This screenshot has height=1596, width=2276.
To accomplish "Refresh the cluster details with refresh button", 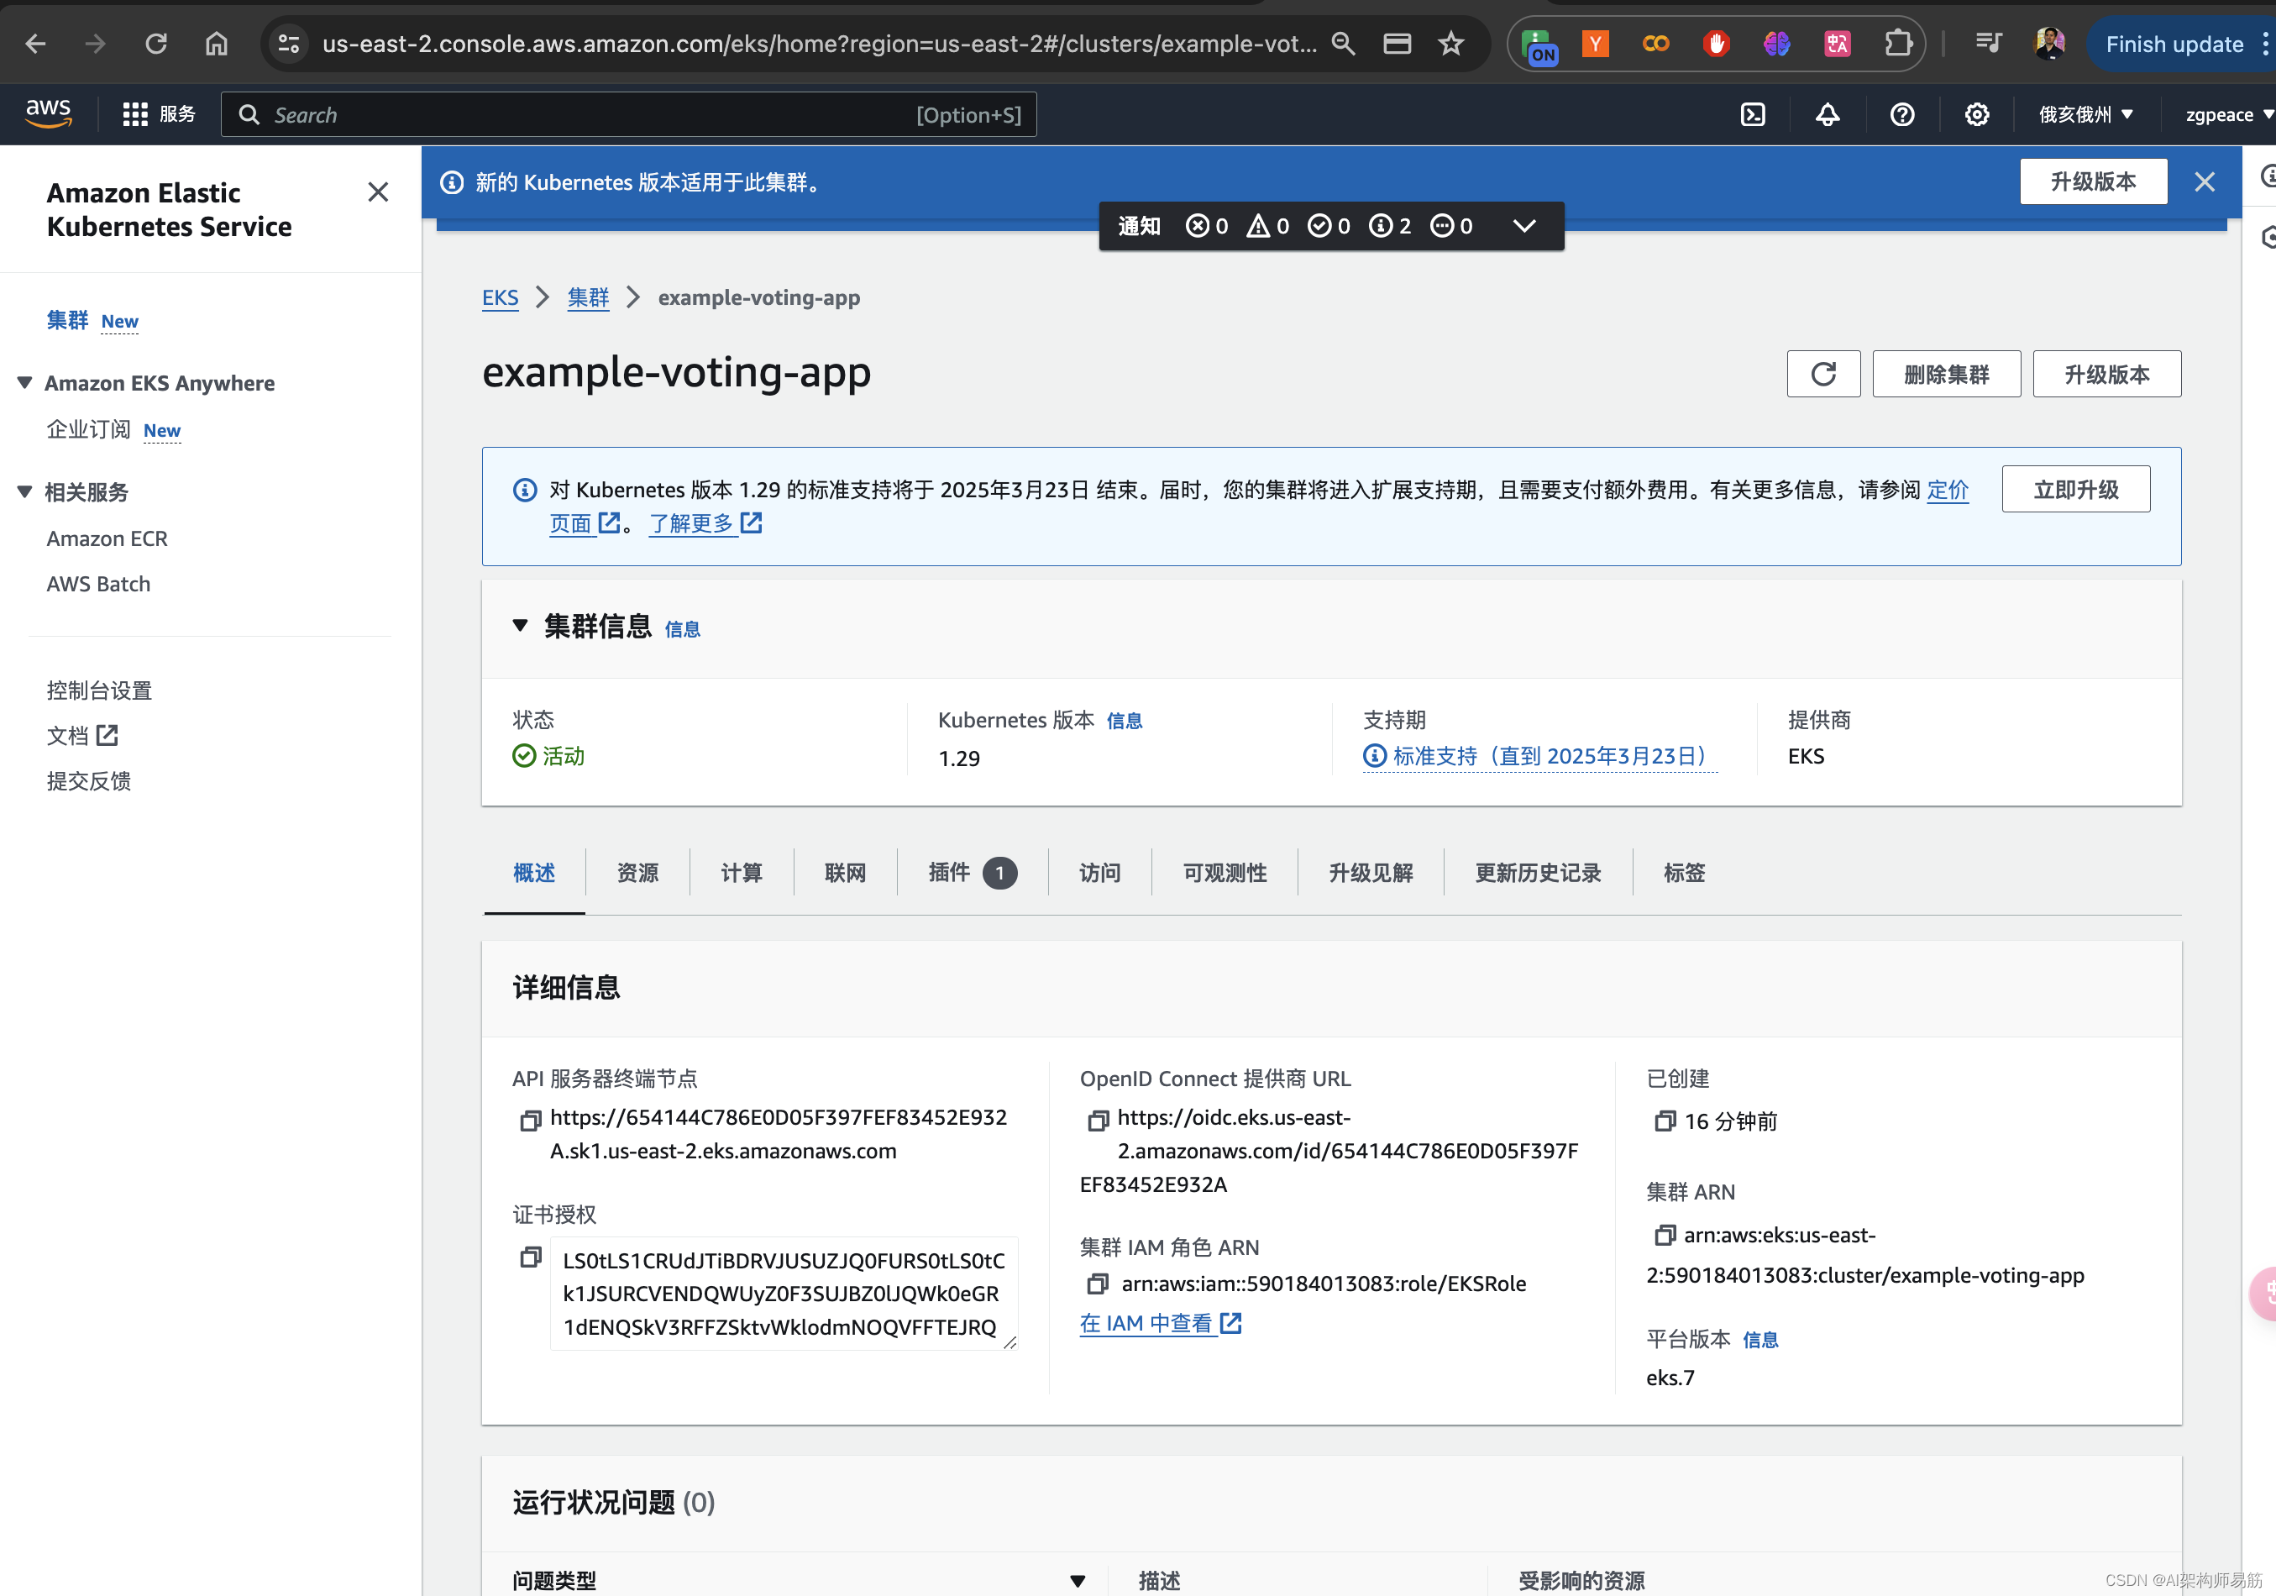I will pos(1823,374).
